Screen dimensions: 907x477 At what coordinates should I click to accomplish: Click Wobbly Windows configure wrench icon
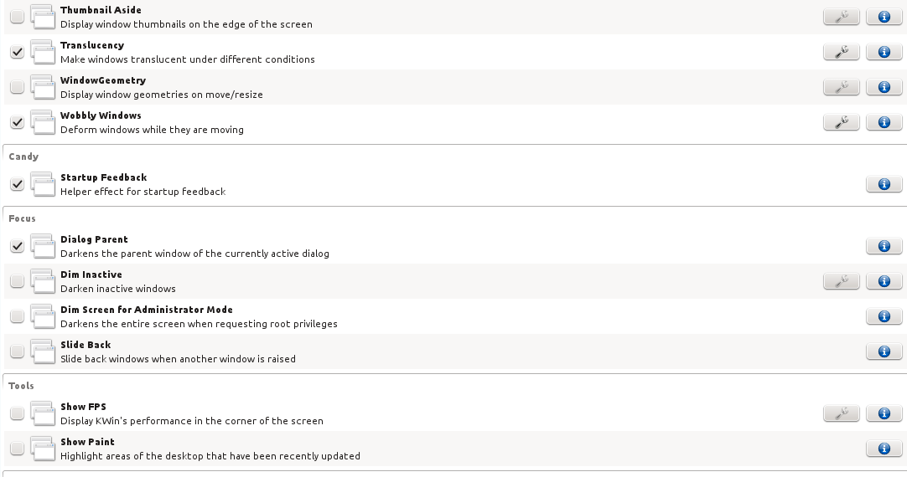pyautogui.click(x=842, y=122)
